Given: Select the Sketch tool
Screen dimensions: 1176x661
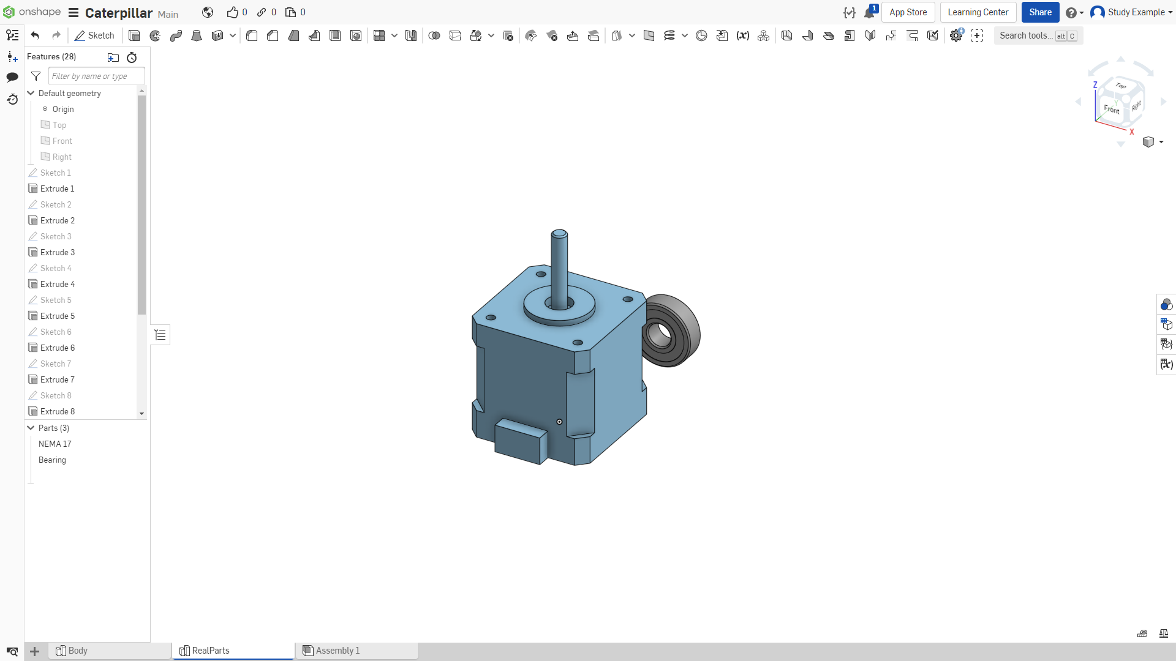Looking at the screenshot, I should [x=94, y=35].
